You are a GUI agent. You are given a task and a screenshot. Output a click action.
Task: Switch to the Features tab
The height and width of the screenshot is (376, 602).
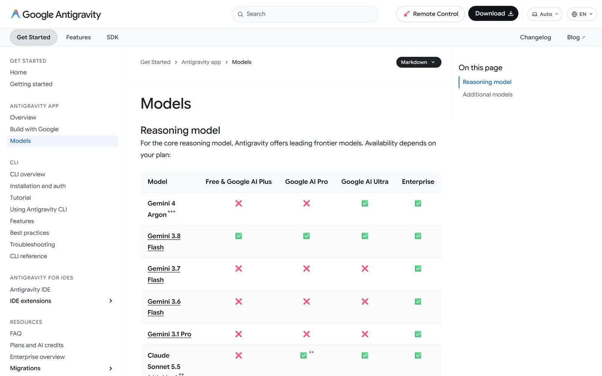(79, 37)
